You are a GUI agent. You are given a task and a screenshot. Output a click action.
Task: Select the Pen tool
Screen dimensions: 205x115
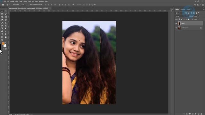coord(6,31)
